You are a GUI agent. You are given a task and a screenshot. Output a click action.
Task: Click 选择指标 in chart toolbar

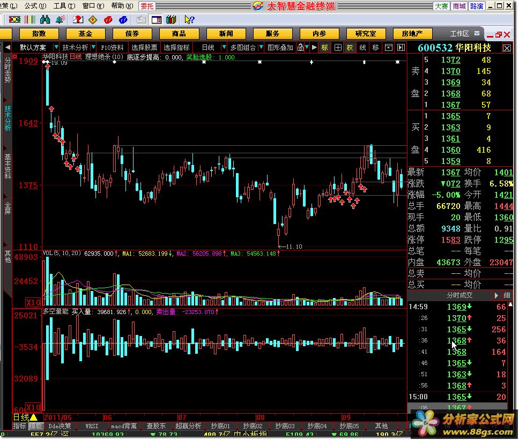(x=177, y=48)
